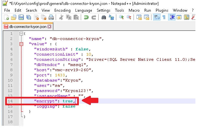
Task: Toggle synchronized vertical scrolling icon
Action: click(139, 17)
